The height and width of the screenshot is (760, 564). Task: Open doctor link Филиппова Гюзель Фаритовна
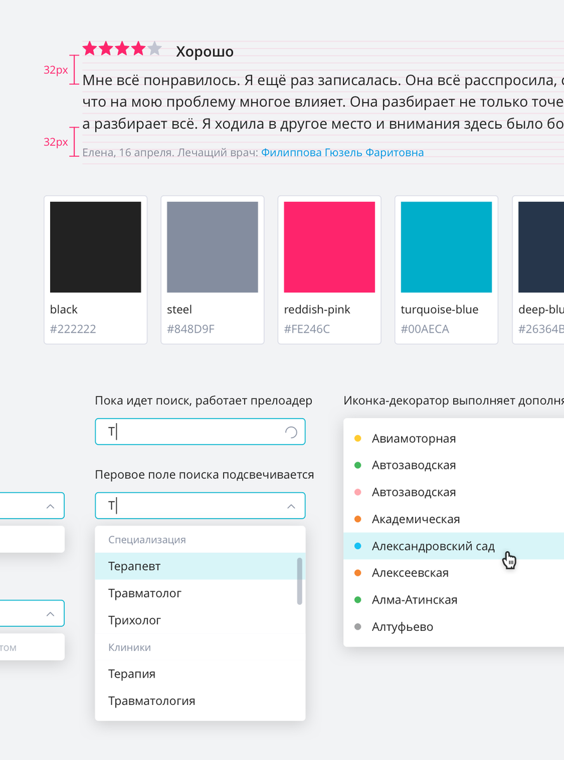coord(342,153)
